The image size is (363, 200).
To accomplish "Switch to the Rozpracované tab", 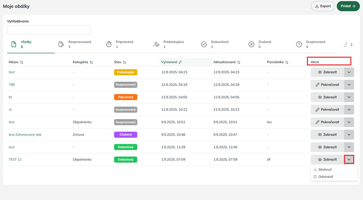I will coord(79,44).
